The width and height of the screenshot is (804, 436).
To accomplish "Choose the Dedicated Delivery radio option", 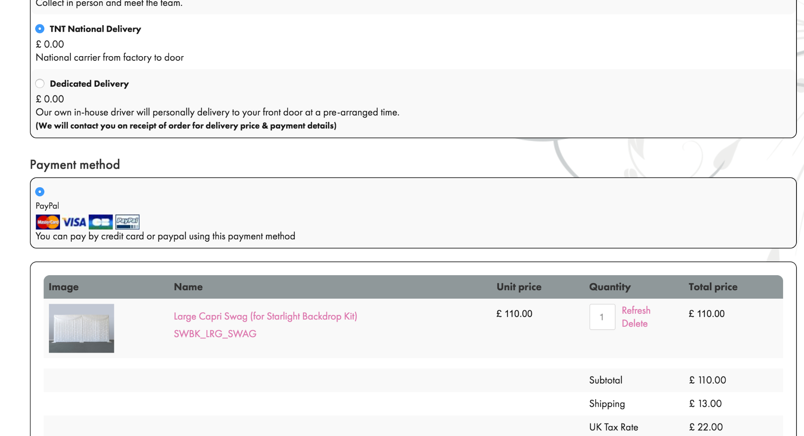I will click(x=40, y=84).
